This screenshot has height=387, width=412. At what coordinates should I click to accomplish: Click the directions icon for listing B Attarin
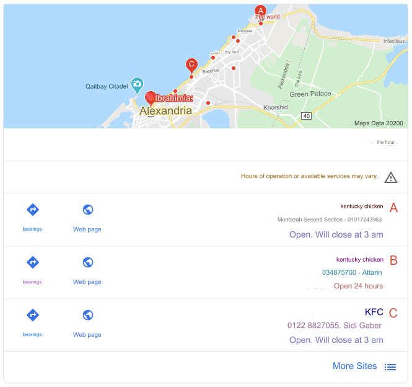pos(33,262)
